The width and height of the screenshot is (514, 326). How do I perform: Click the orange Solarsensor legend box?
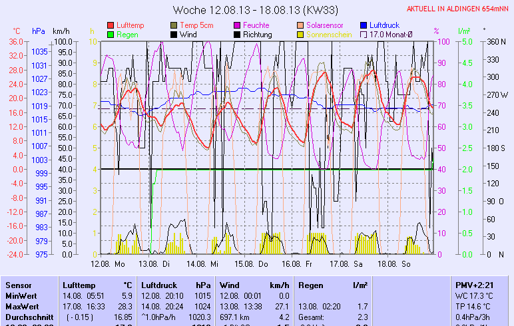pyautogui.click(x=301, y=25)
